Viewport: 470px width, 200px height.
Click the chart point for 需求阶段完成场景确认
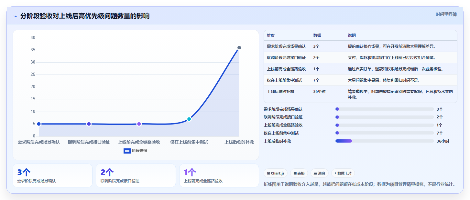(39, 124)
